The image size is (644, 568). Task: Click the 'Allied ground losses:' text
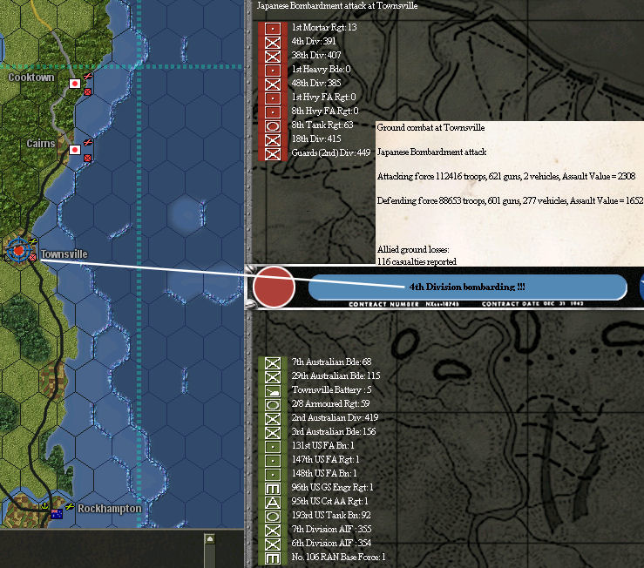pyautogui.click(x=413, y=250)
